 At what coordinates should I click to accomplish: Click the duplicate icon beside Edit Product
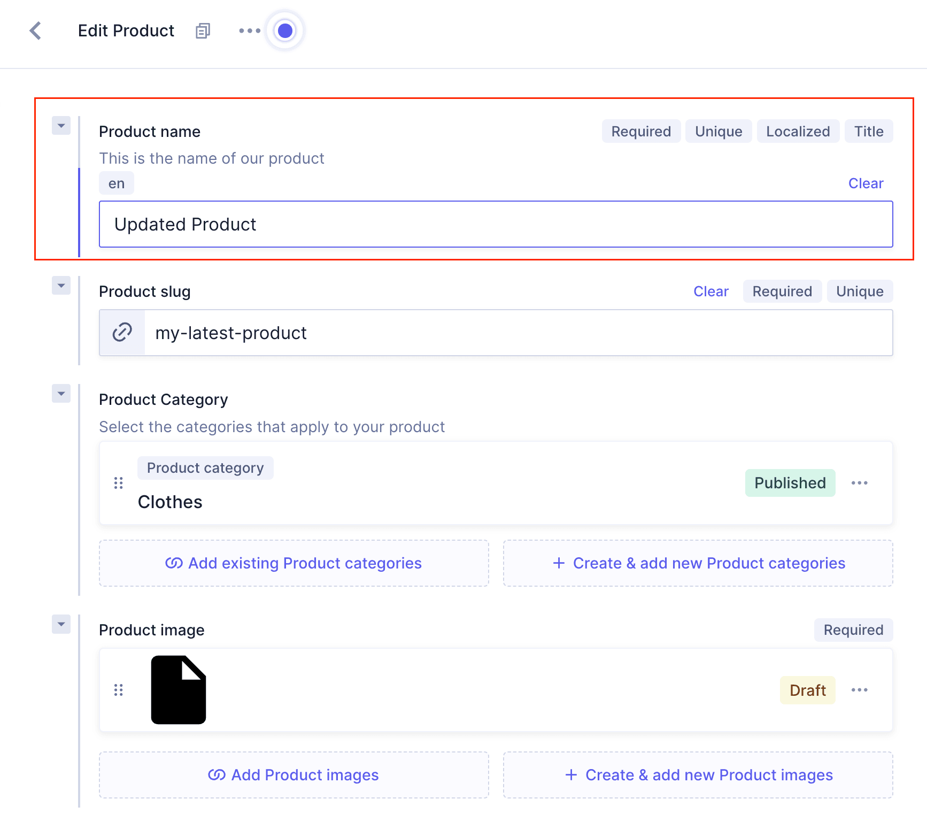202,31
